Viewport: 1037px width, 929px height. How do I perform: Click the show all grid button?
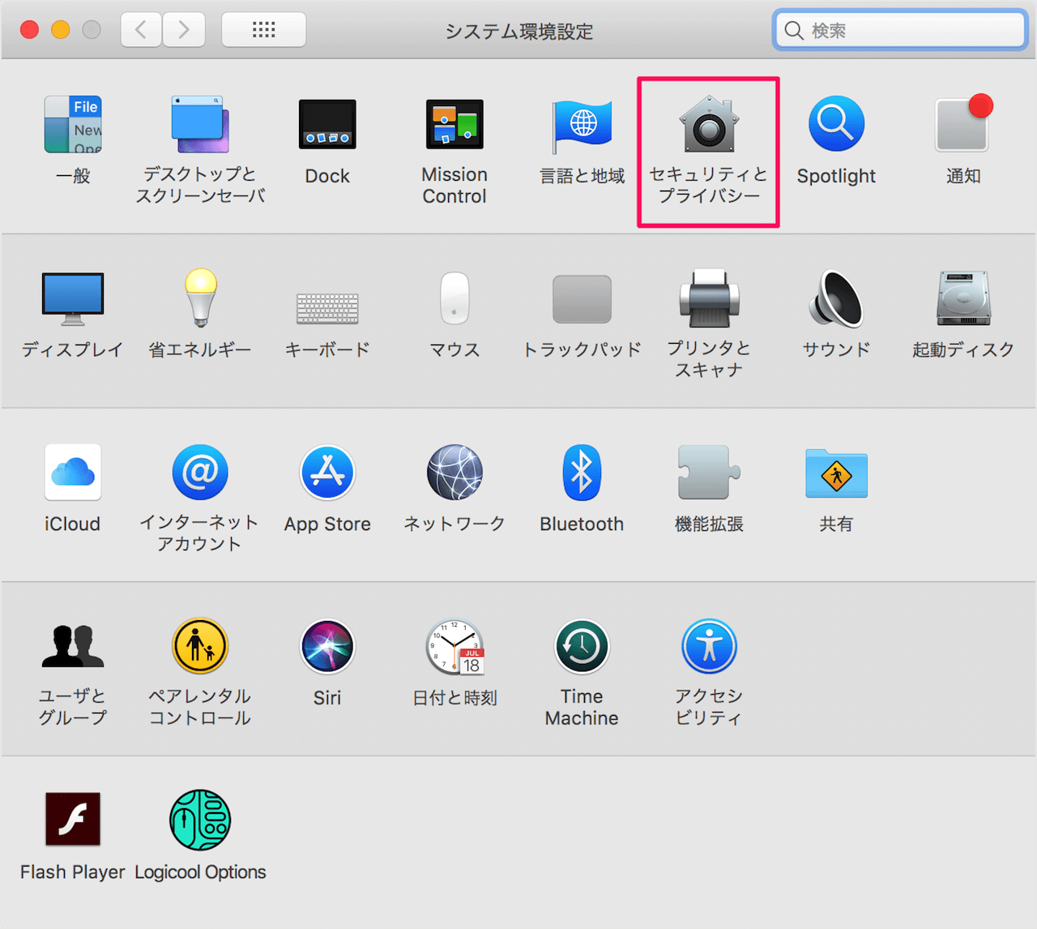263,30
